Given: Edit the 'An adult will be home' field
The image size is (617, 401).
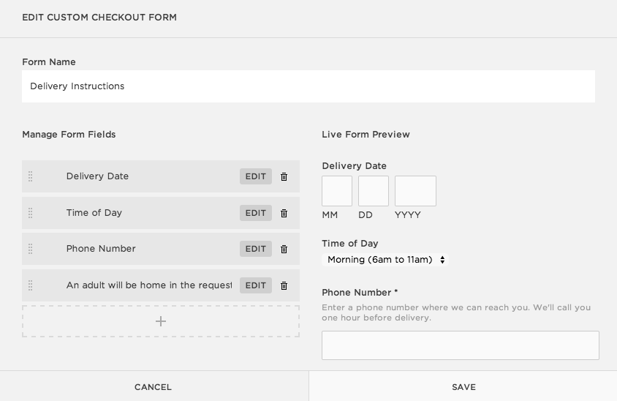Looking at the screenshot, I should [x=255, y=285].
